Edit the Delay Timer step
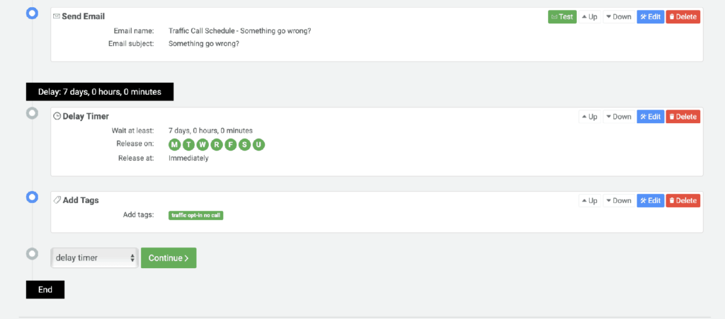Viewport: 725px width, 319px height. pos(651,117)
